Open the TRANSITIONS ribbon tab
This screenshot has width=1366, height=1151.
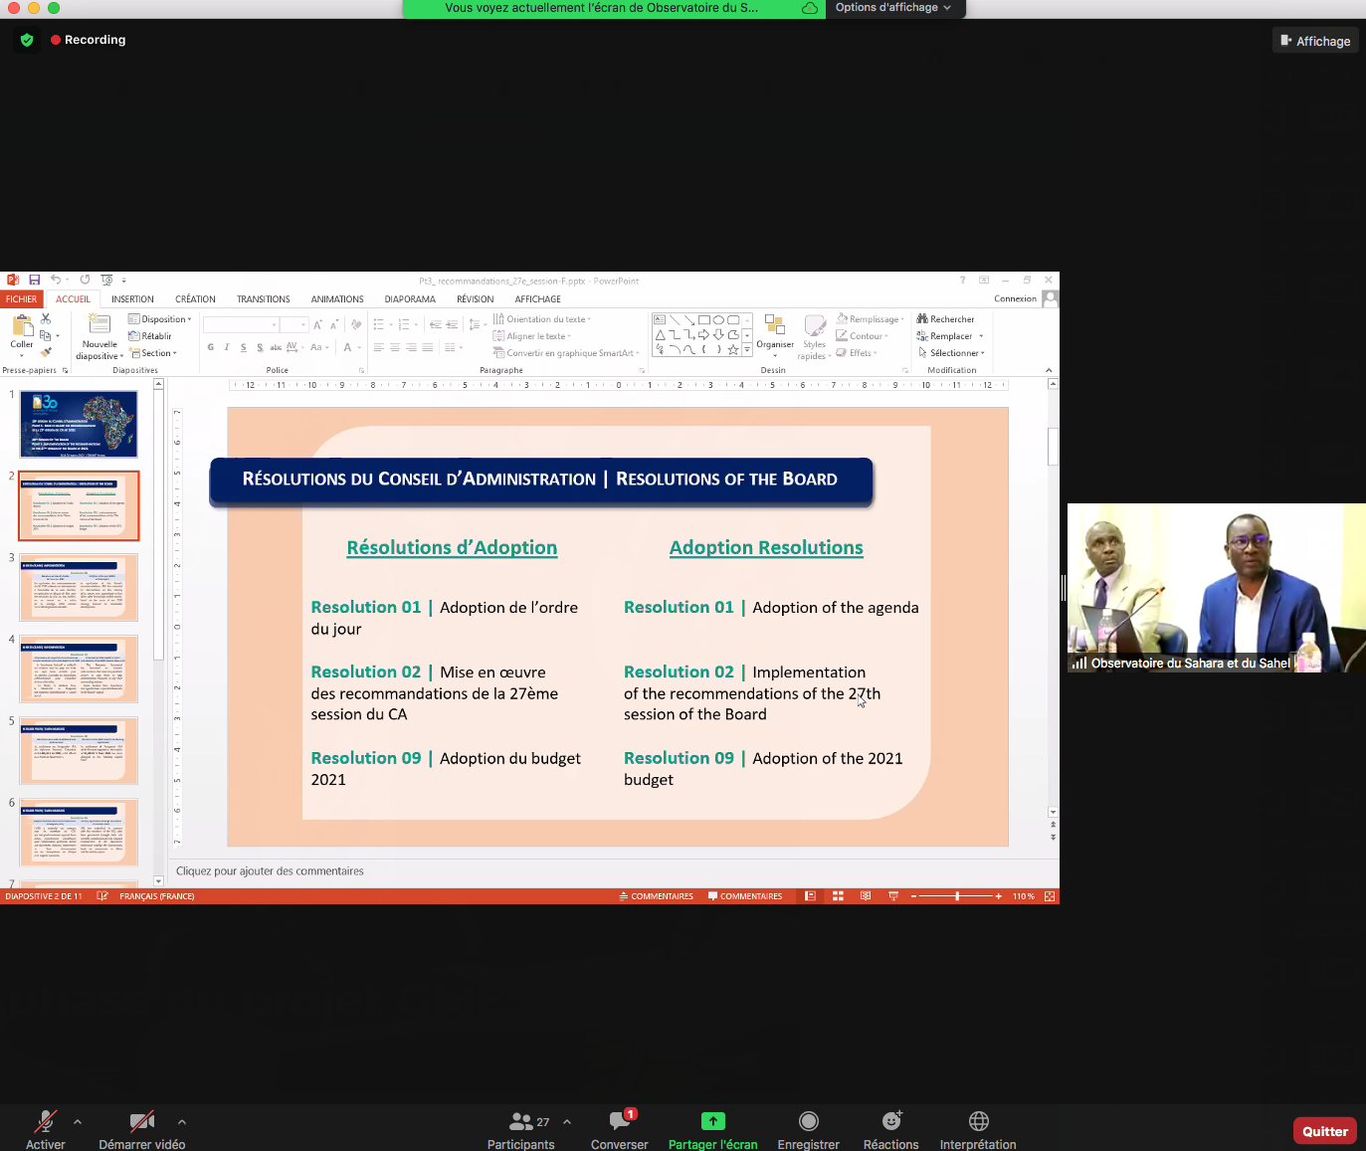[263, 299]
